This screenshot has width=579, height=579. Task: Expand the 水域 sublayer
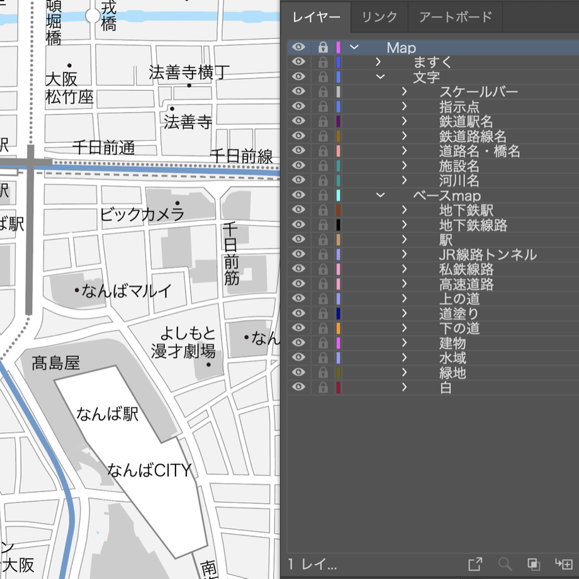404,357
